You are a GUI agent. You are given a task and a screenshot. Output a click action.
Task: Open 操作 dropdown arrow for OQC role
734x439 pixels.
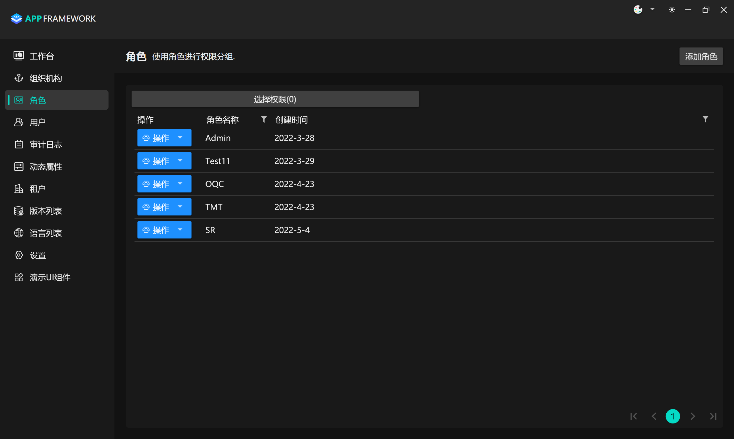coord(180,184)
